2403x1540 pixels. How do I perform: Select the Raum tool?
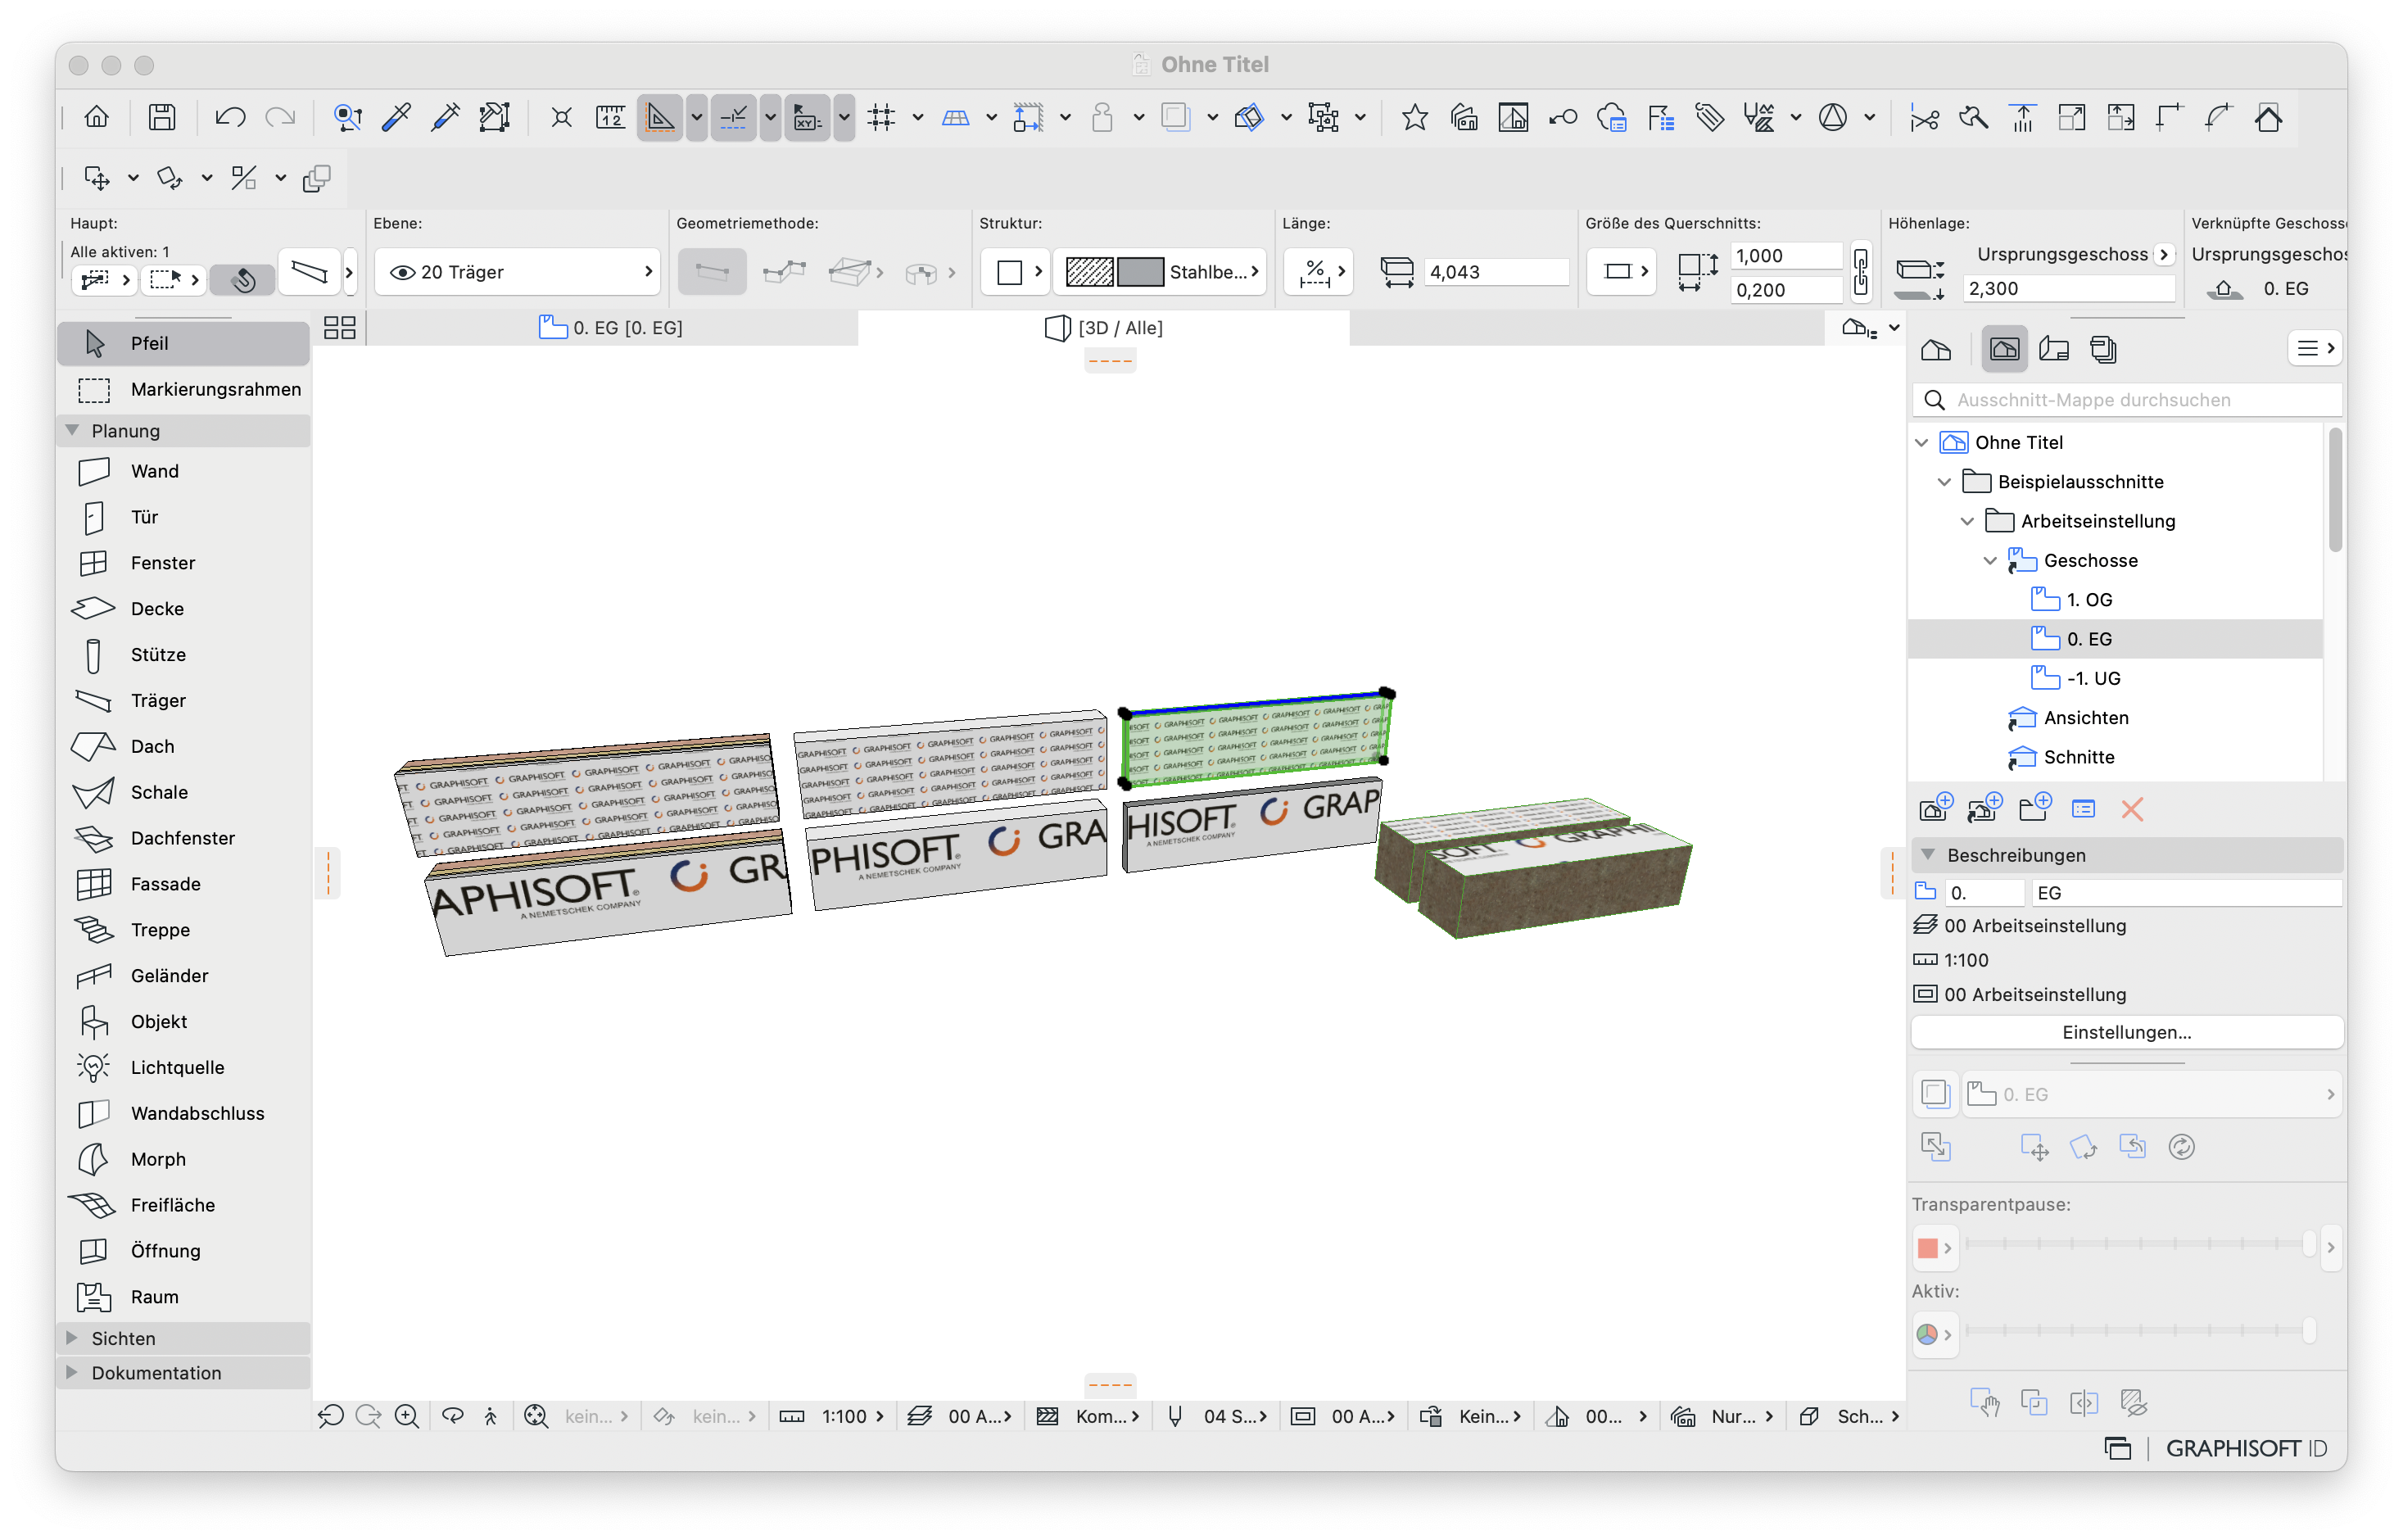[183, 1298]
